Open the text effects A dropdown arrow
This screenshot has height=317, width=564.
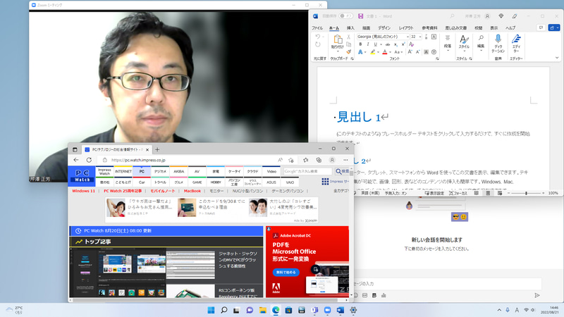point(365,52)
